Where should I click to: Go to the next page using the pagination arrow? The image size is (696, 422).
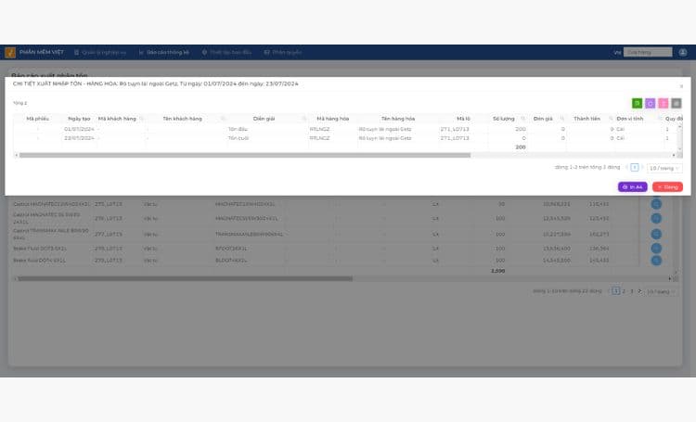point(642,167)
